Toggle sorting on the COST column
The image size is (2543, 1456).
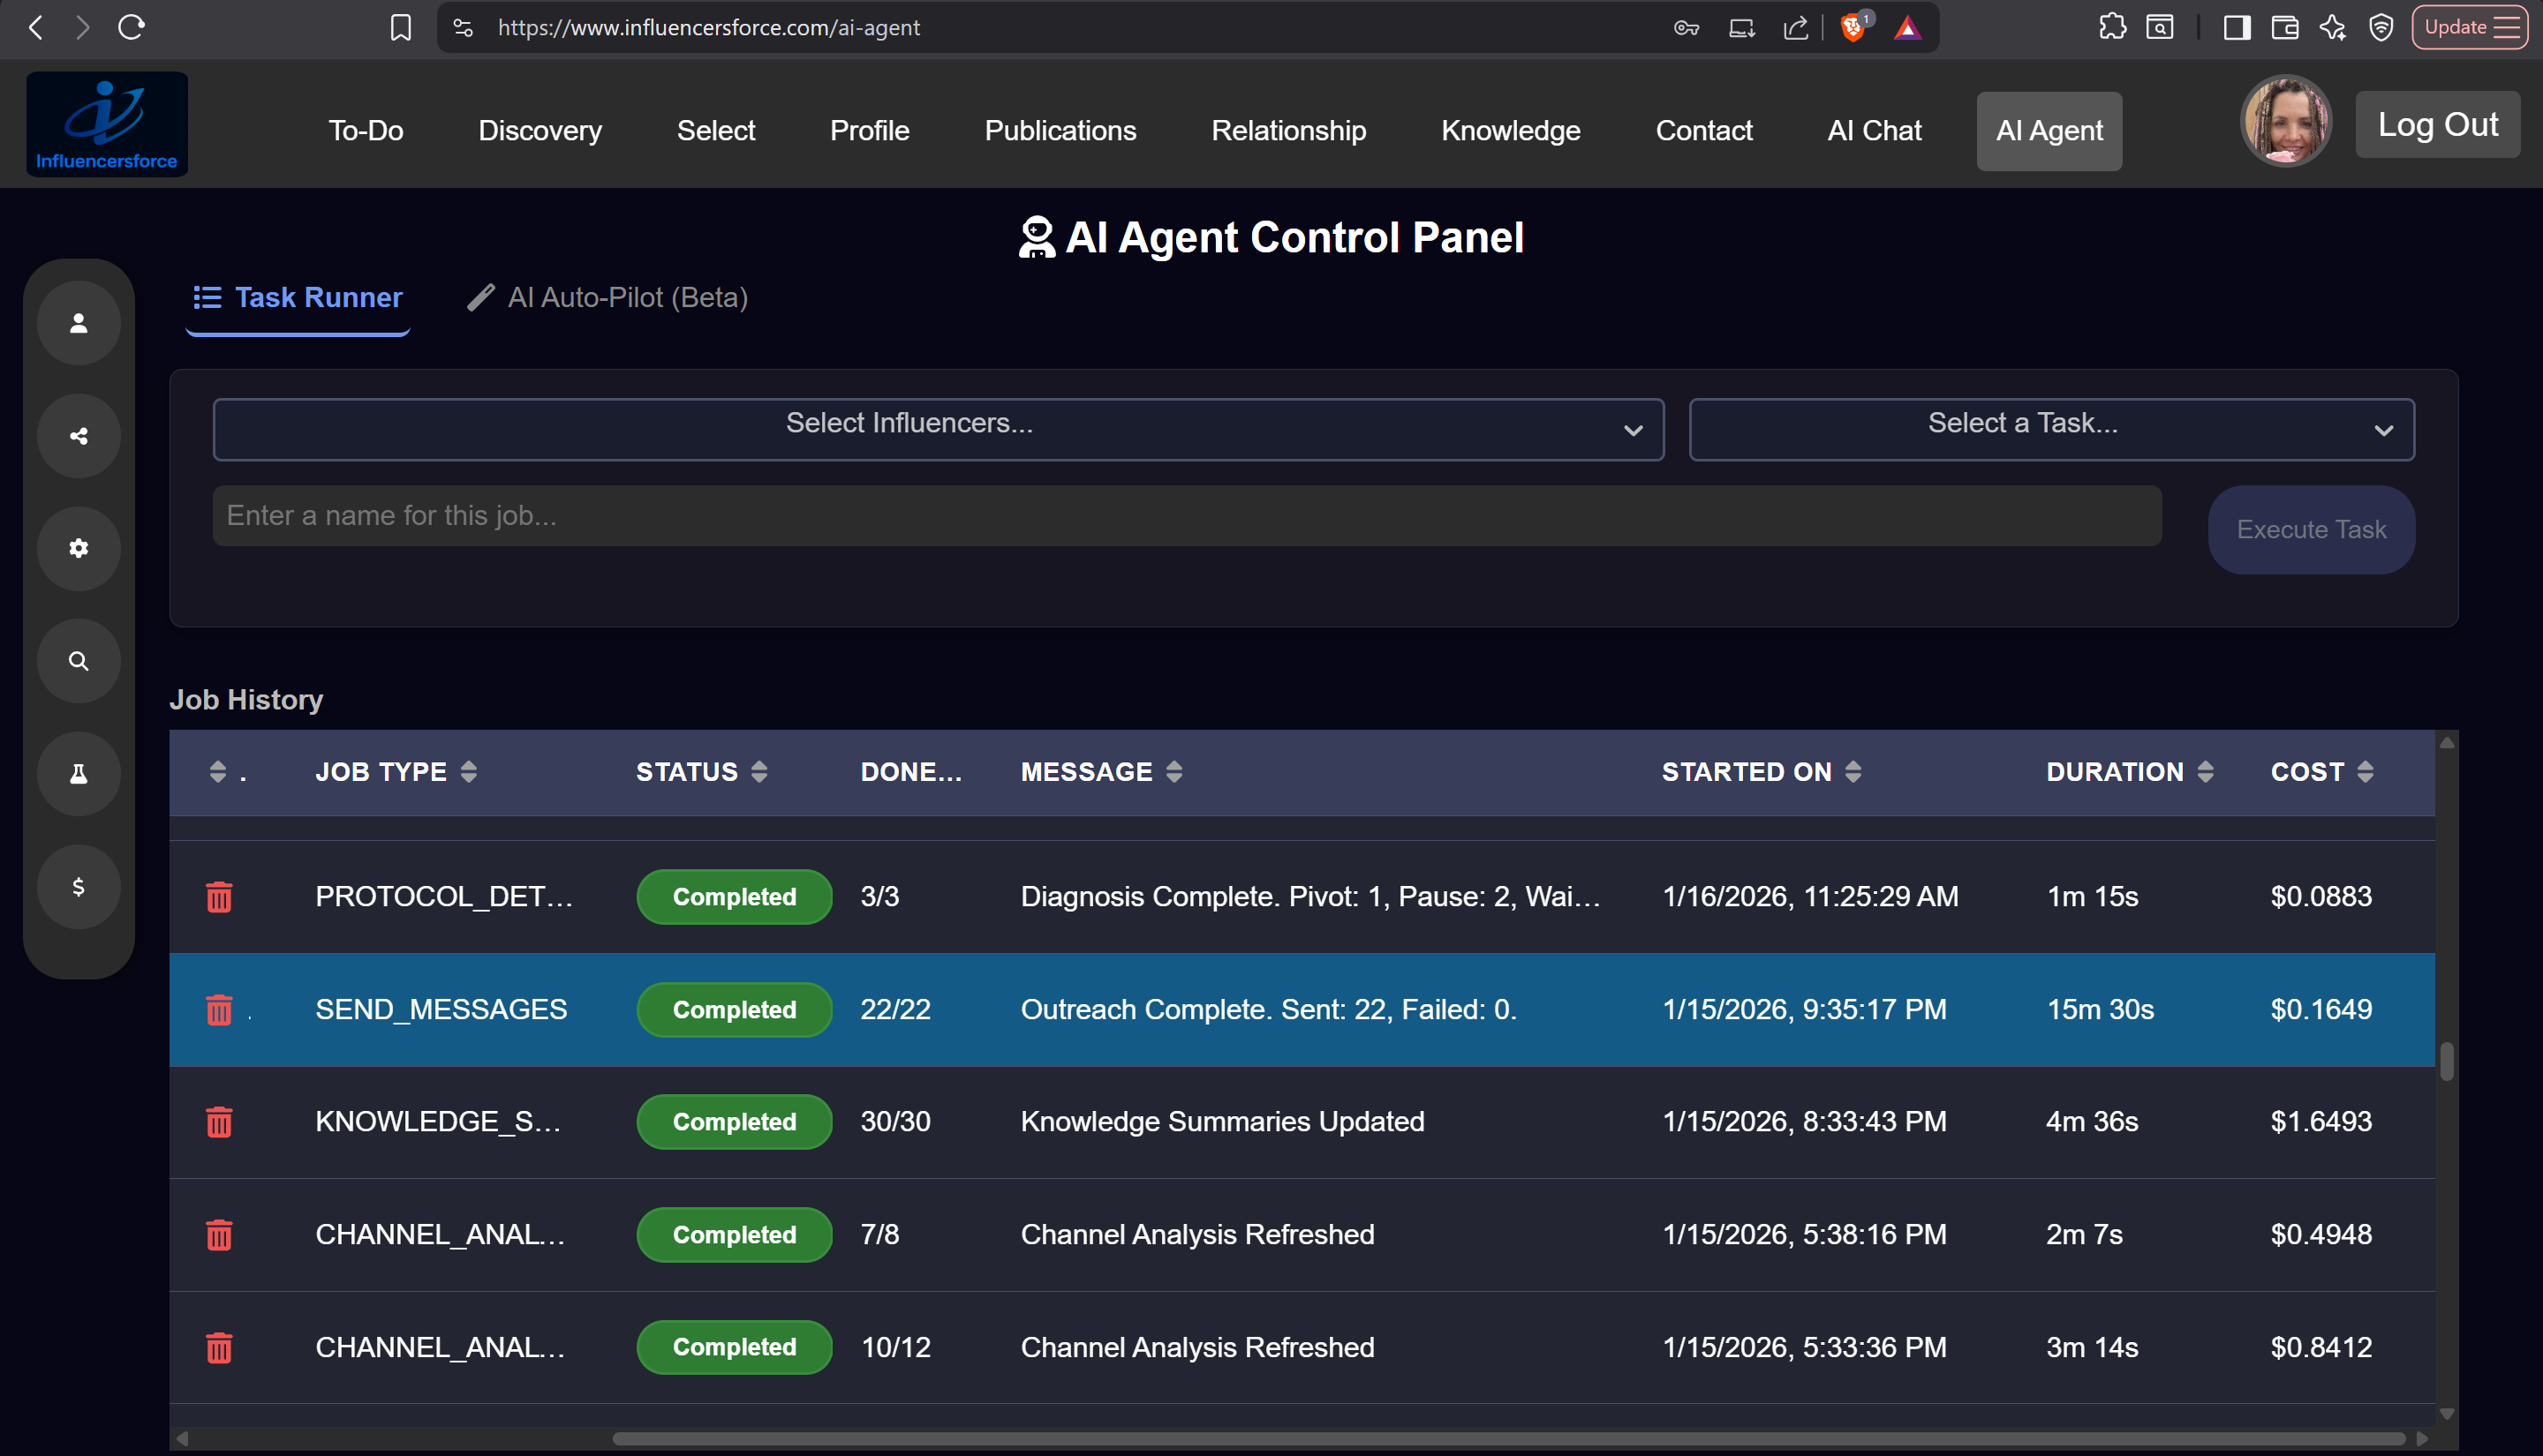pyautogui.click(x=2365, y=771)
